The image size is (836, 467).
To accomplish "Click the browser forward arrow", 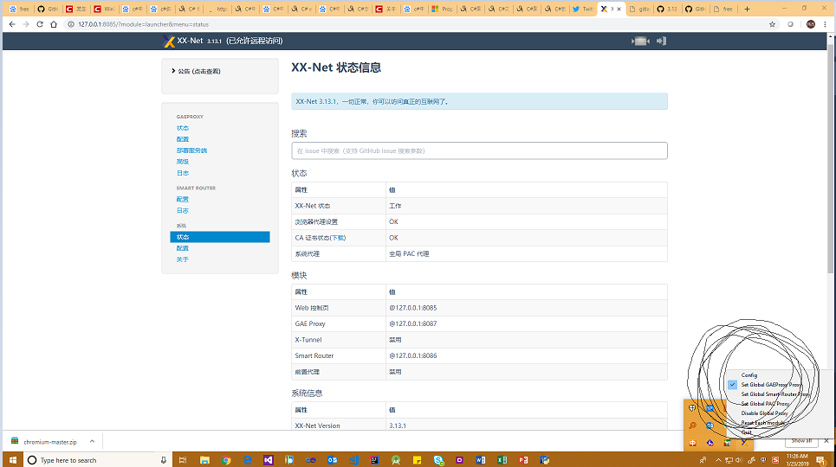I will point(26,24).
